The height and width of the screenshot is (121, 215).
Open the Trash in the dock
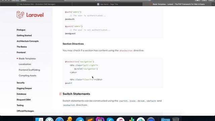point(176,119)
